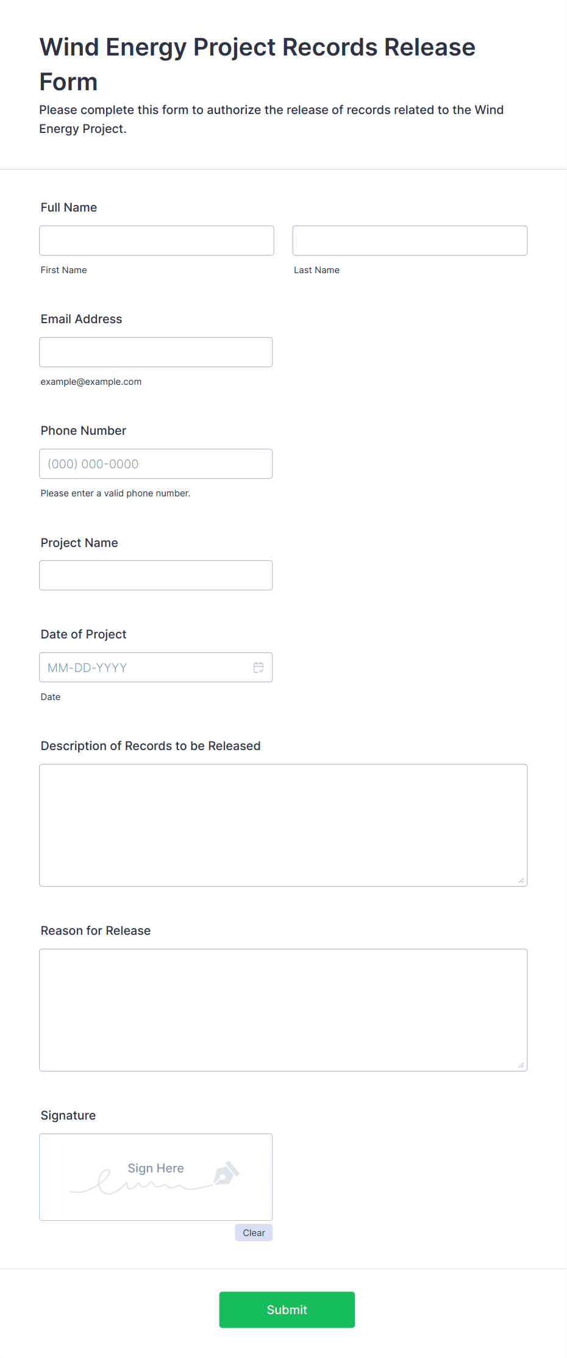Clear the signature

254,1232
